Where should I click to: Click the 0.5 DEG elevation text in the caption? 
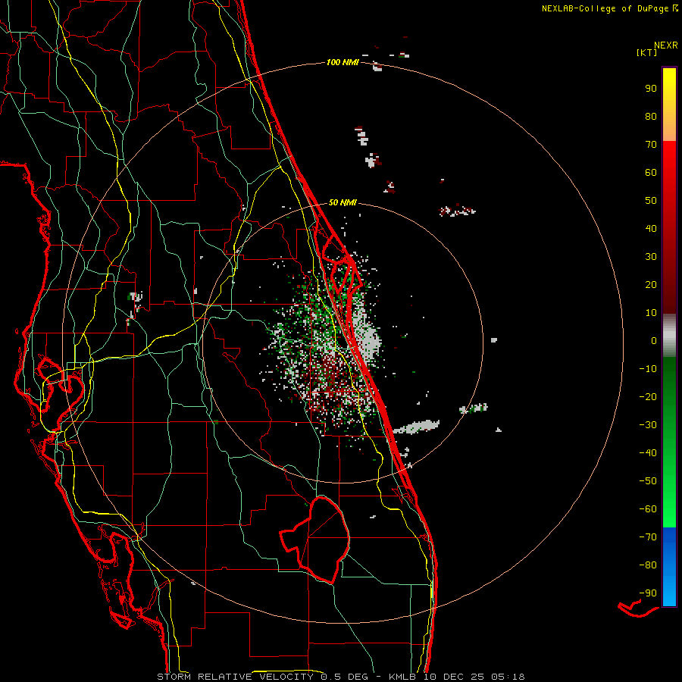click(x=345, y=677)
